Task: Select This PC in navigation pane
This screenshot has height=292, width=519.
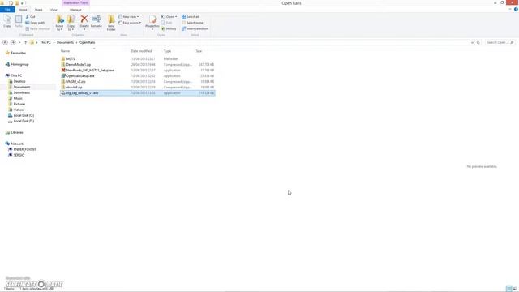Action: pyautogui.click(x=16, y=75)
